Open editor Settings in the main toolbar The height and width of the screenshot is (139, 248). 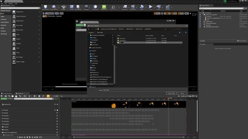(86, 7)
